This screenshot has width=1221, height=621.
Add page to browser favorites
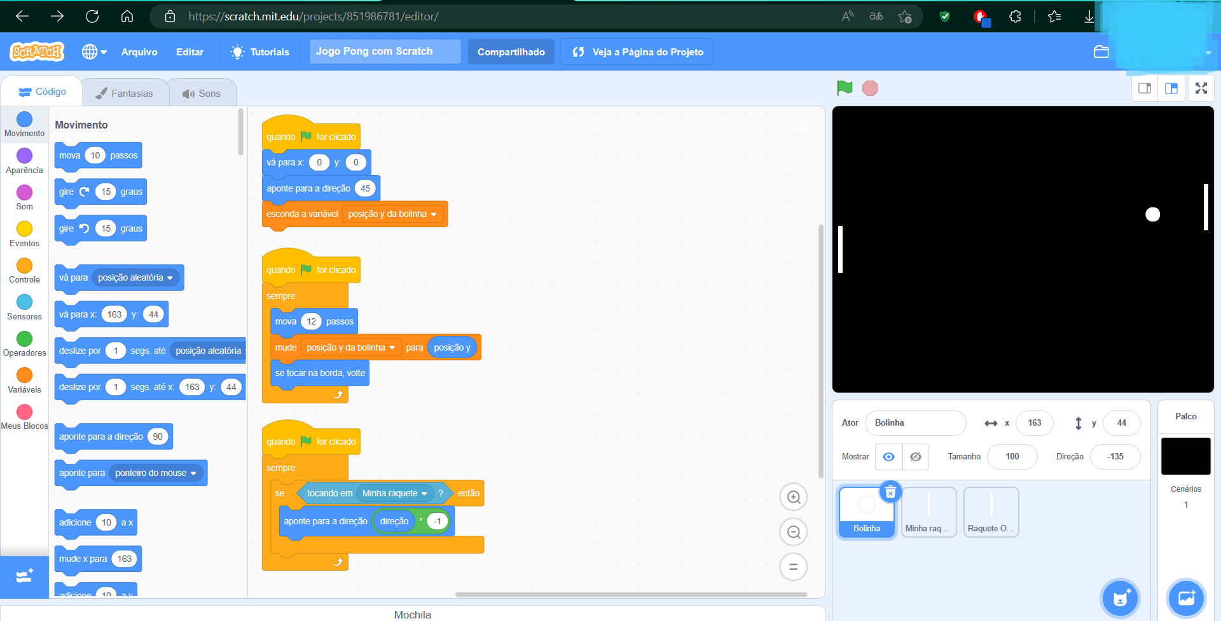(x=905, y=17)
